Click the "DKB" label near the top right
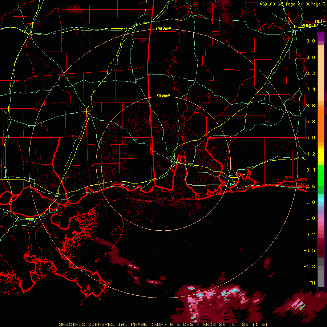Viewport: 327px width, 327px height. tap(319, 22)
